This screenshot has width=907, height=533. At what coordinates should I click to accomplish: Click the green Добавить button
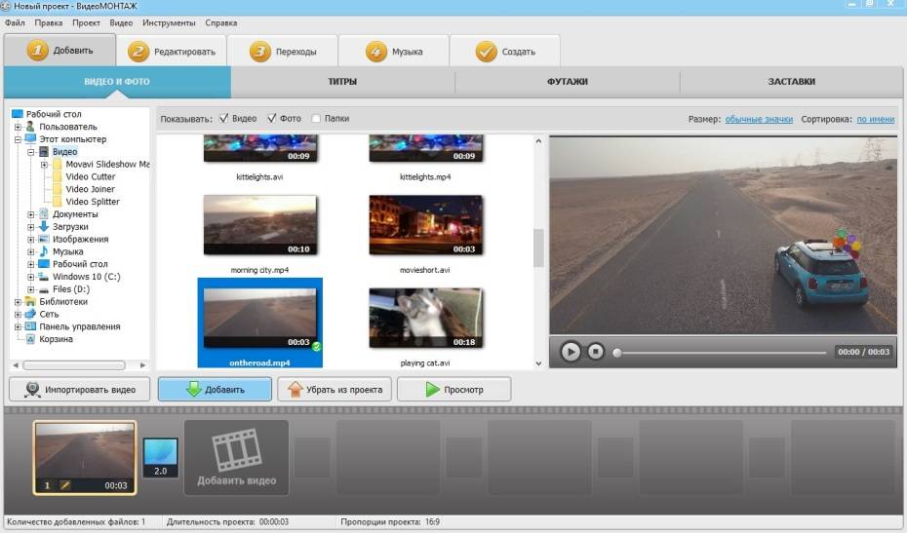coord(215,390)
